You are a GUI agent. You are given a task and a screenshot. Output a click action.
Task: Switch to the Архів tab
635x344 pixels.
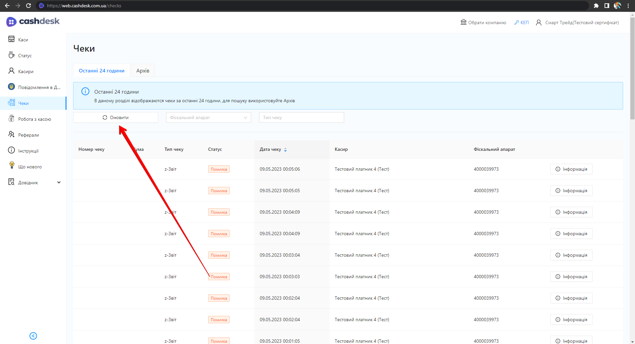coord(143,71)
